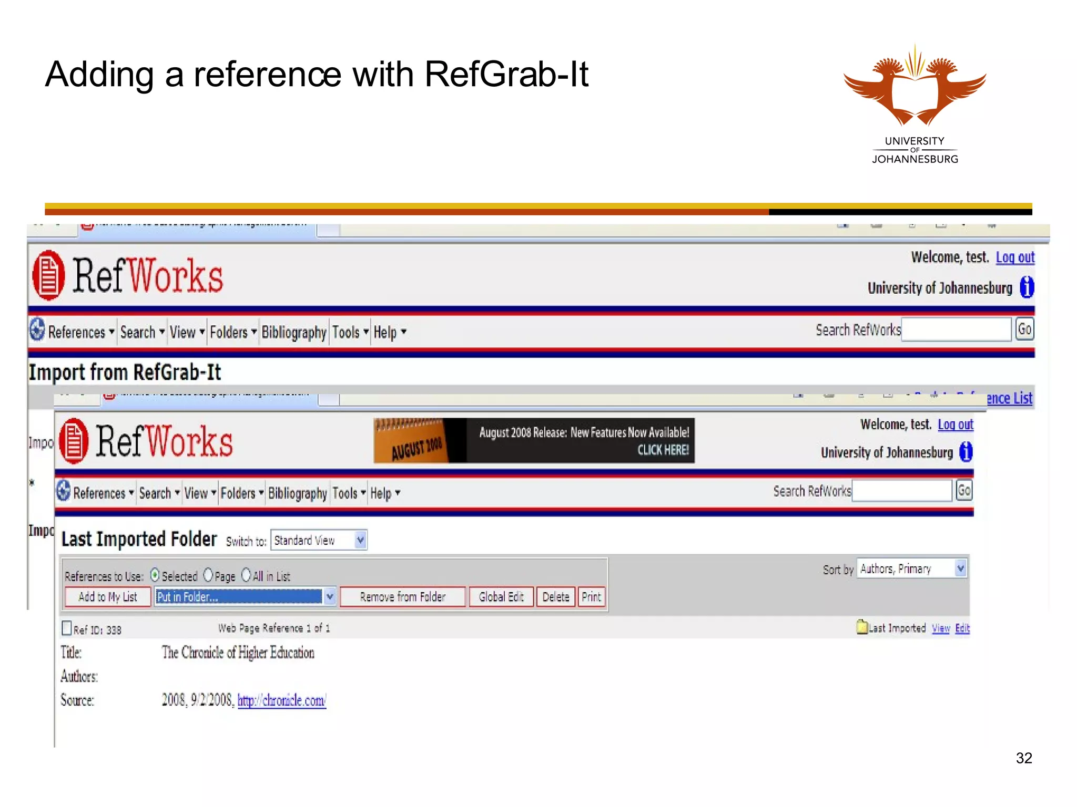Image resolution: width=1077 pixels, height=807 pixels.
Task: Select the 'All in List' radio button
Action: [x=246, y=575]
